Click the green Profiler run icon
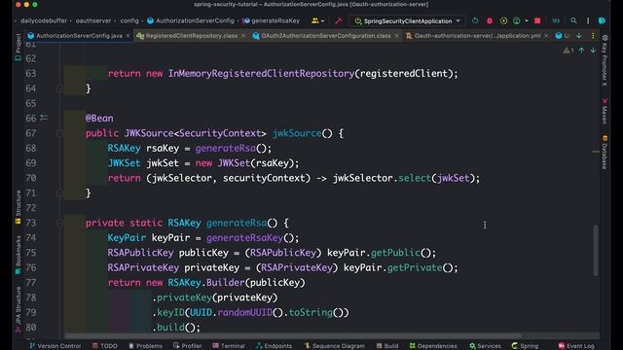Screen dimensions: 623x350 (x=516, y=20)
